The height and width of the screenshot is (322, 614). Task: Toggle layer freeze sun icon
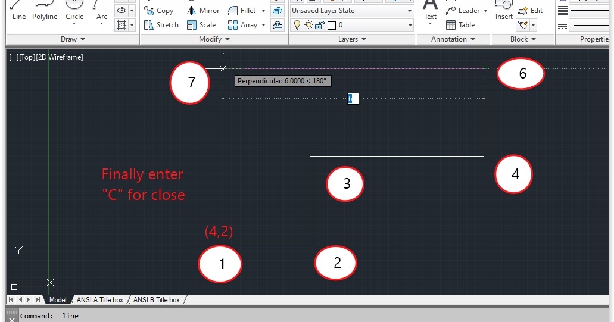coord(308,25)
